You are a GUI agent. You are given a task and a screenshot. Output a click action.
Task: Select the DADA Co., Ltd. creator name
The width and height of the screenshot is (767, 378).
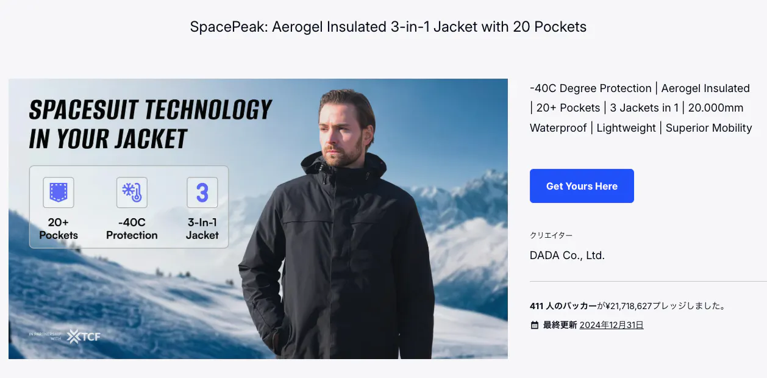[567, 255]
